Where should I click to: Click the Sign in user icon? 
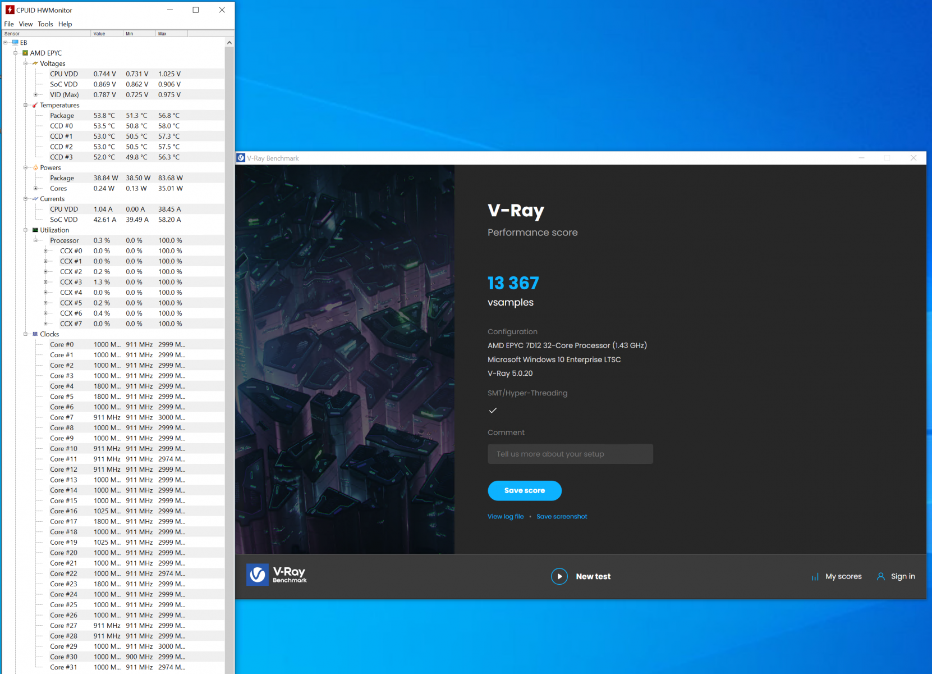(x=881, y=576)
